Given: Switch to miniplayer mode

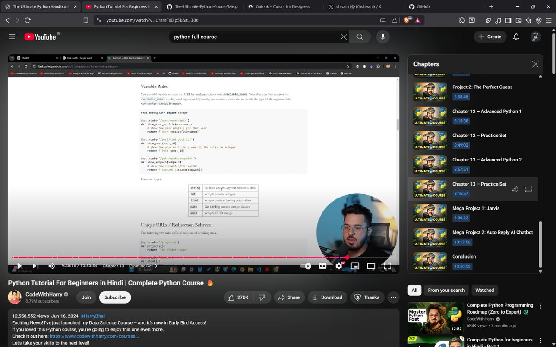Looking at the screenshot, I should 355,266.
